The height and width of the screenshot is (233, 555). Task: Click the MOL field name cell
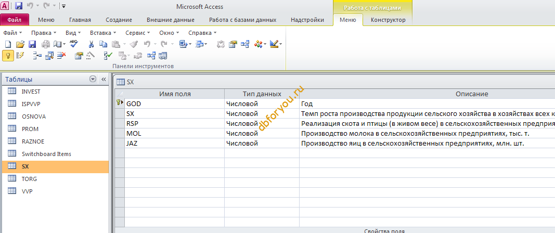[174, 134]
